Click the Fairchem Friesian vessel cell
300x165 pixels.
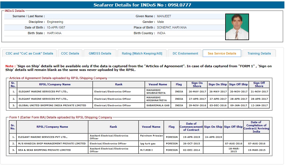[152, 136]
